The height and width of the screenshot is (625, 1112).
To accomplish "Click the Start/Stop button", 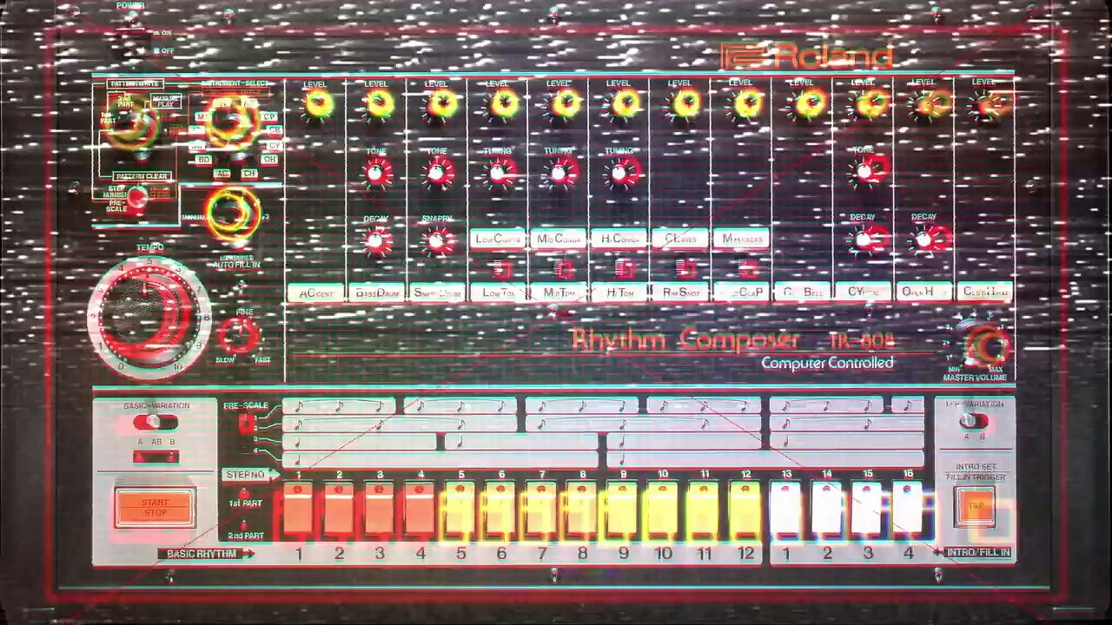I will [156, 509].
